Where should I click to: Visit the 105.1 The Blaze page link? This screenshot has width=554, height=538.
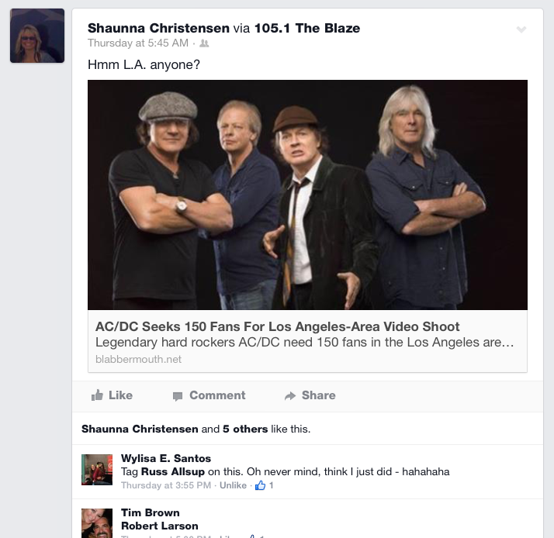click(307, 28)
